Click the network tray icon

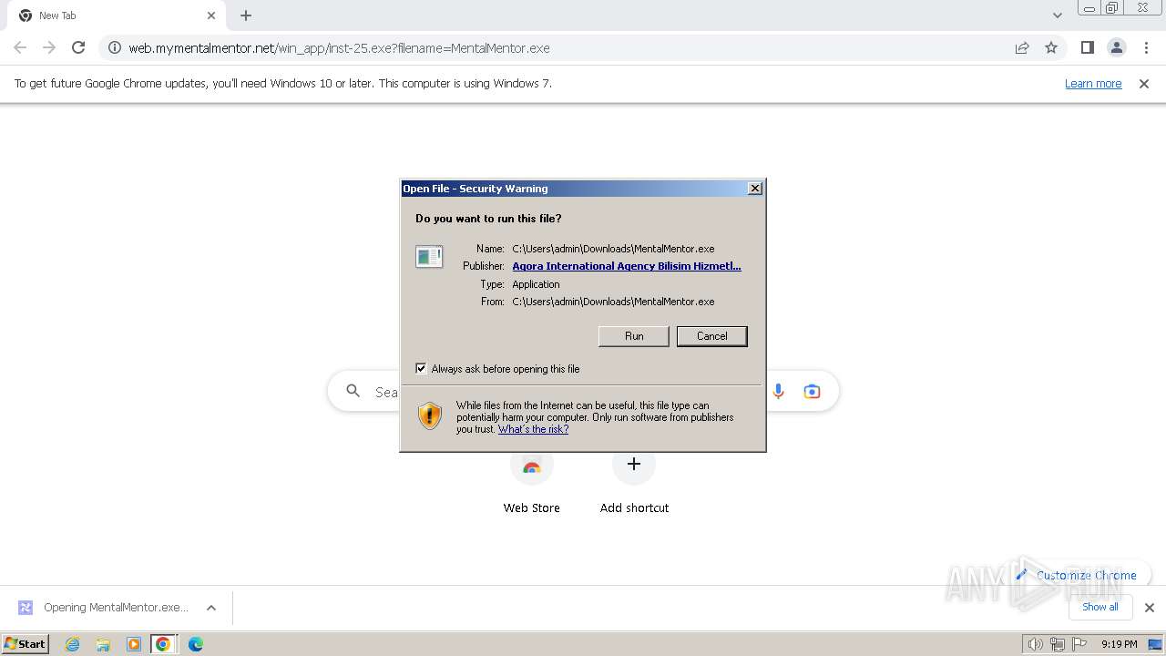(x=1058, y=644)
